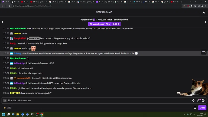The image size is (208, 117).
Task: Click into 'Eine Nachricht senden' input field
Action: (x=97, y=100)
